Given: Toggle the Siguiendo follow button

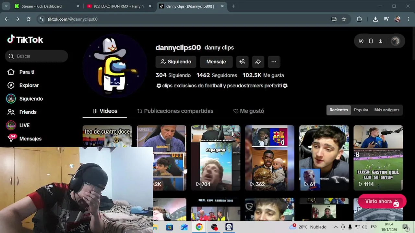Looking at the screenshot, I should (176, 62).
